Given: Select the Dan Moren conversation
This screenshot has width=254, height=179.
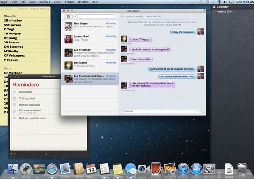Looking at the screenshot, I should click(x=90, y=66).
